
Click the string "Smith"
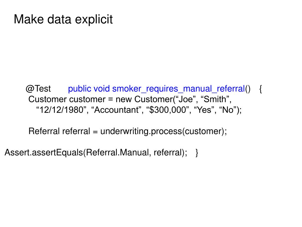(215, 99)
